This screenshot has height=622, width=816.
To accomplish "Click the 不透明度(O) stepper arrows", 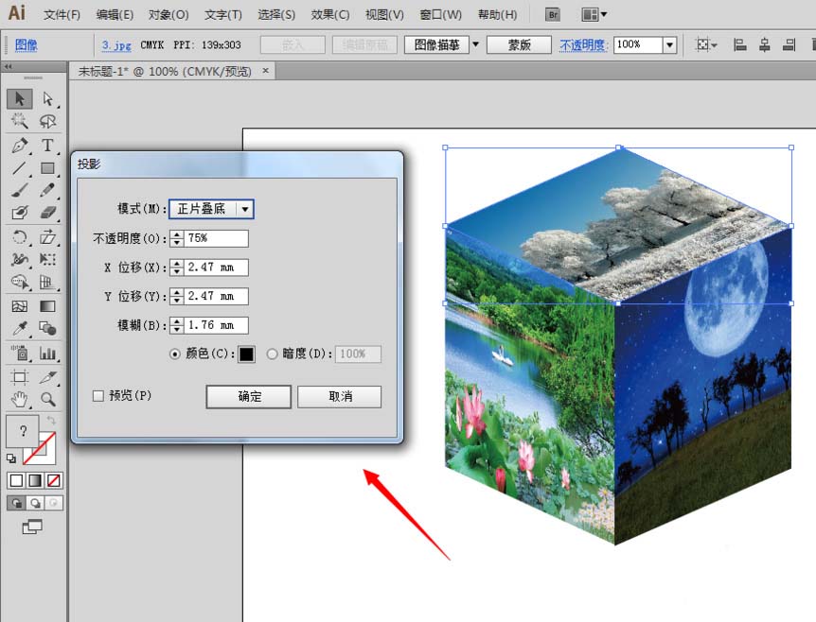I will click(x=177, y=238).
